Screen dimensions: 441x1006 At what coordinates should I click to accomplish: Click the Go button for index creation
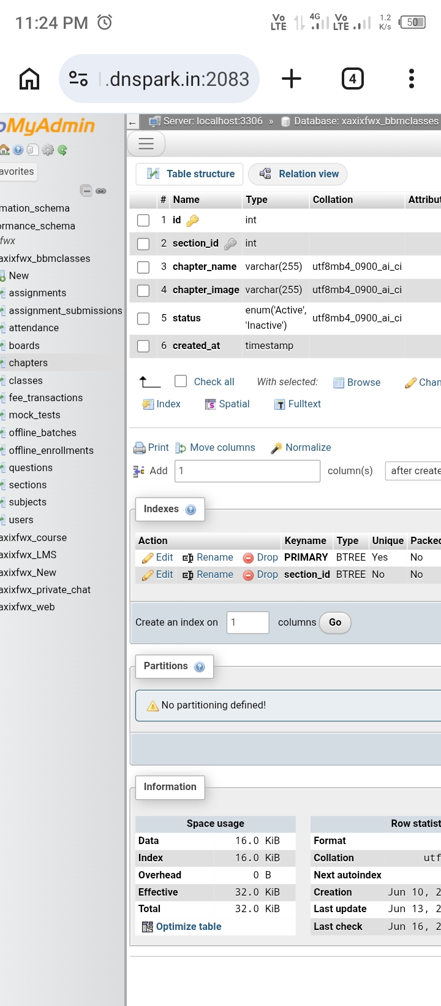click(x=335, y=623)
